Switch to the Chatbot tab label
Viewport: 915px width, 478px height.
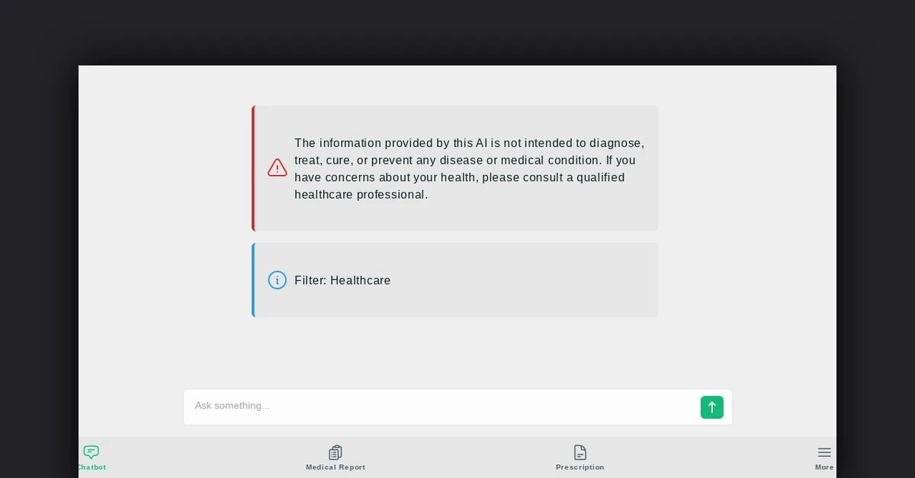click(x=91, y=467)
